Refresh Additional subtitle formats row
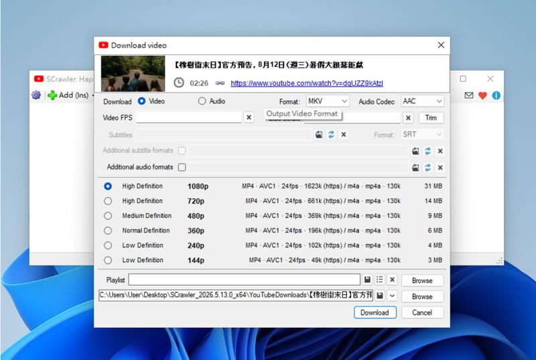The height and width of the screenshot is (360, 536). click(x=427, y=151)
